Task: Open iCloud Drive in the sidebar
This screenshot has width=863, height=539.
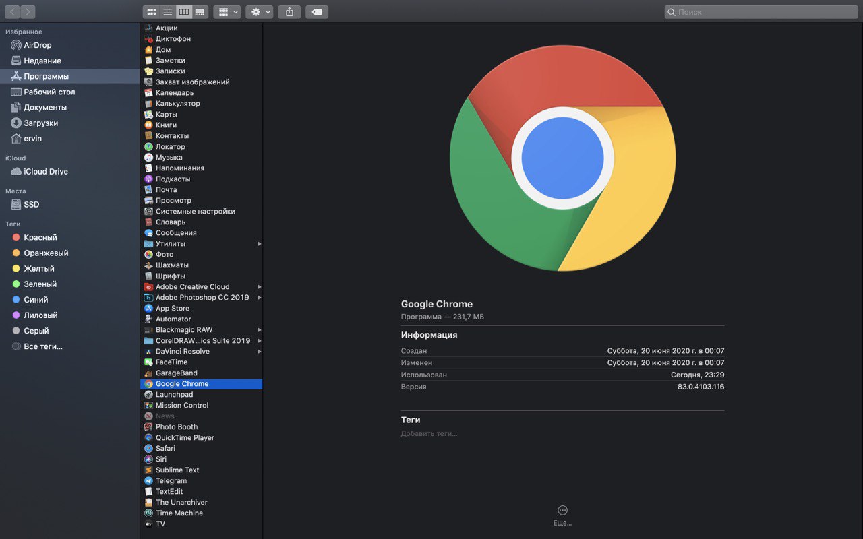Action: [x=69, y=171]
